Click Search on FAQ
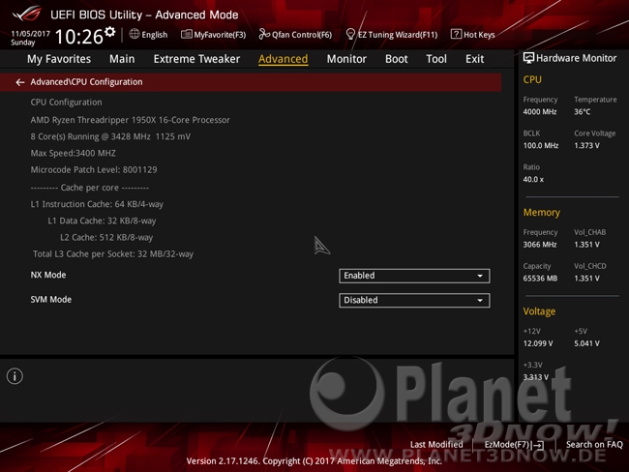The image size is (629, 472). 594,444
